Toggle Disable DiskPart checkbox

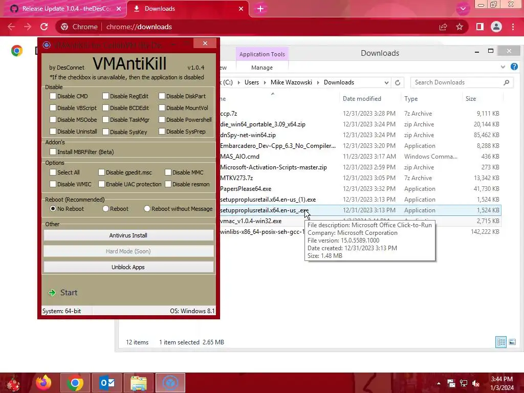[x=162, y=96]
